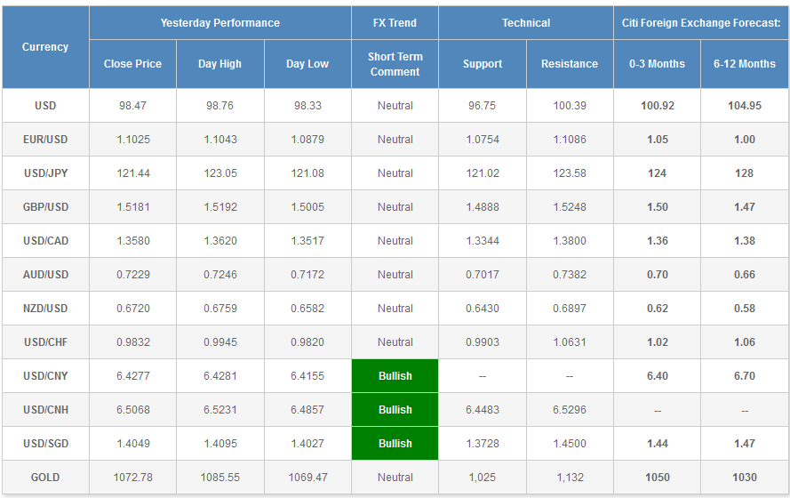The height and width of the screenshot is (498, 790).
Task: Select the GOLD row label
Action: [45, 478]
